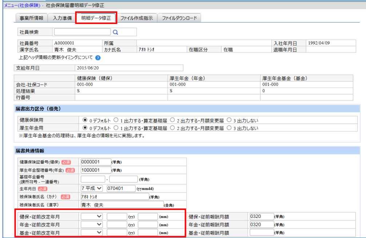The height and width of the screenshot is (238, 366).
Task: Click the 健保・従前改定年月 year (yy) field
Action: (117, 216)
